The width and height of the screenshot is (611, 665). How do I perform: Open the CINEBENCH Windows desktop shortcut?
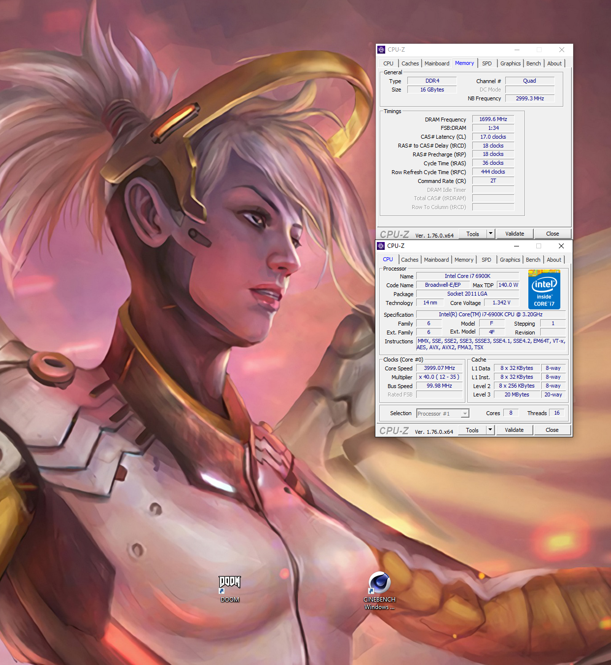click(x=379, y=590)
